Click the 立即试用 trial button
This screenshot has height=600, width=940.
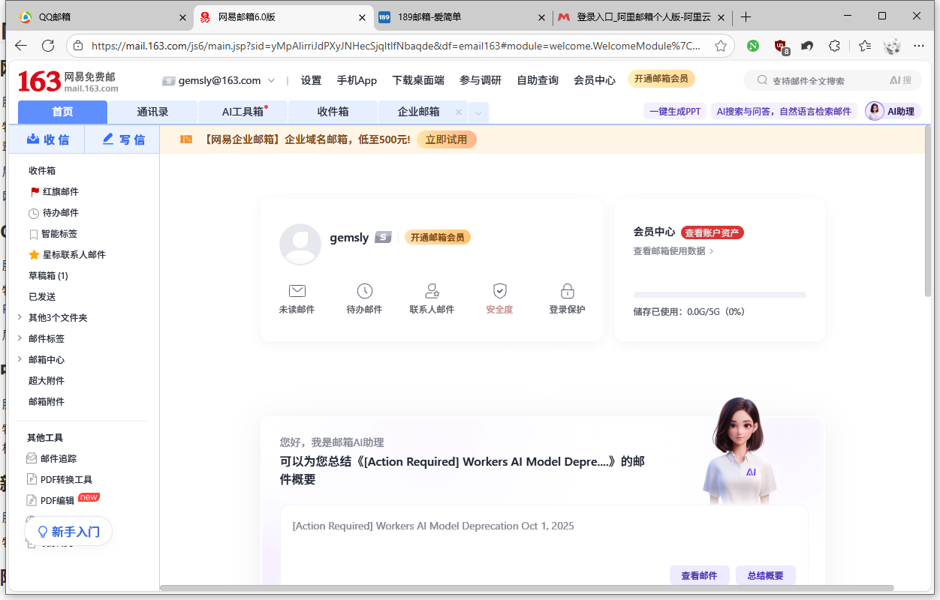tap(446, 139)
